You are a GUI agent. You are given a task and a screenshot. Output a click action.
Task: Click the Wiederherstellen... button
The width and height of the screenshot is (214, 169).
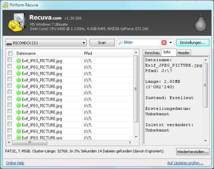click(193, 152)
